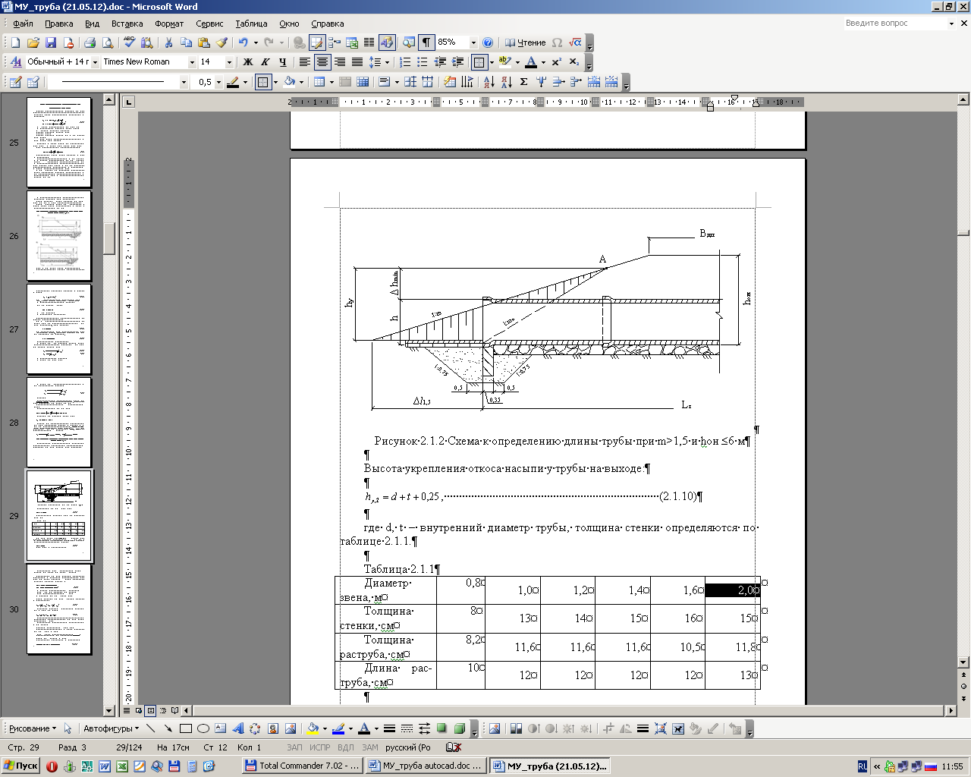The image size is (971, 777).
Task: Open the 0,5 line weight dropdown
Action: point(218,82)
